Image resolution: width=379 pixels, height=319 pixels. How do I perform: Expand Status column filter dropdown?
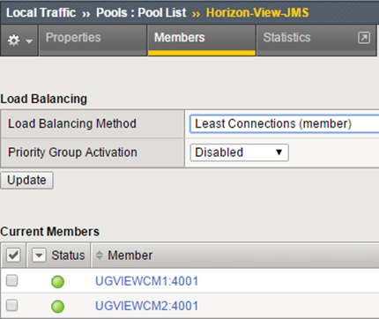point(39,255)
